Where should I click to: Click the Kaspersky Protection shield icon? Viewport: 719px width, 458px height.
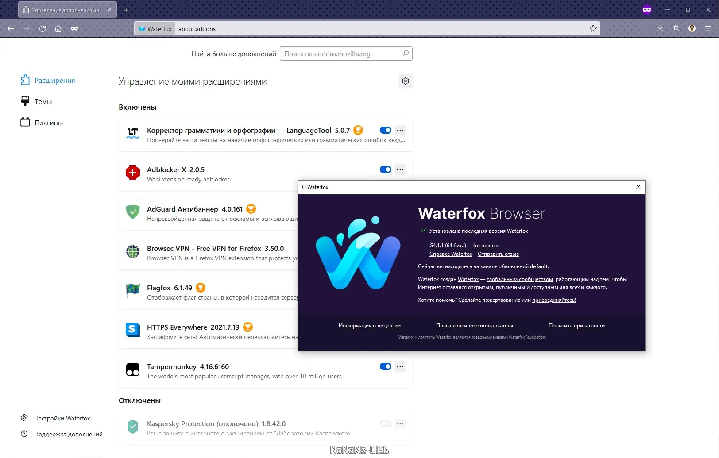[133, 427]
